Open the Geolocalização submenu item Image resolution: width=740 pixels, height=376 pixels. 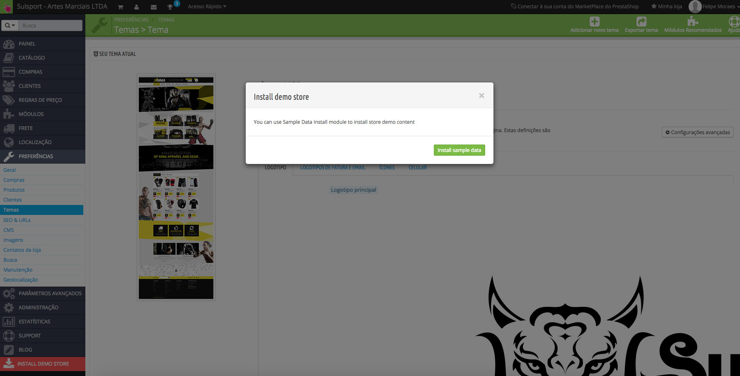[x=21, y=280]
